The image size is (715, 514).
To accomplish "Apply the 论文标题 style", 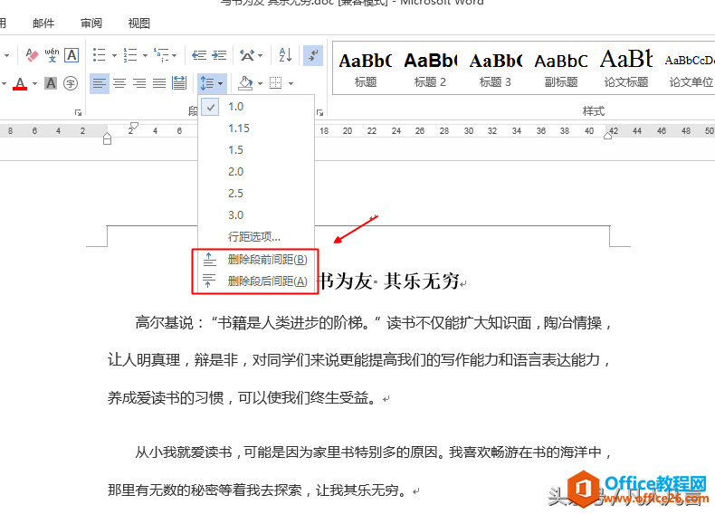I will 626,70.
